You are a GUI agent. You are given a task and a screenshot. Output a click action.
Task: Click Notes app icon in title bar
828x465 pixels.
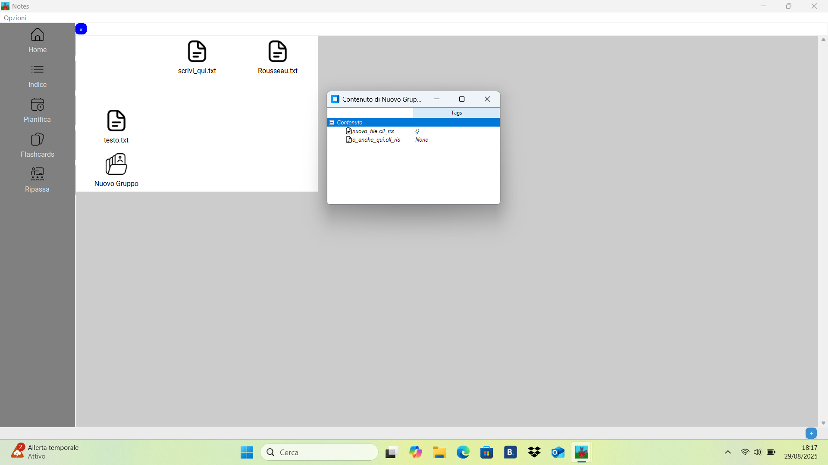point(6,6)
